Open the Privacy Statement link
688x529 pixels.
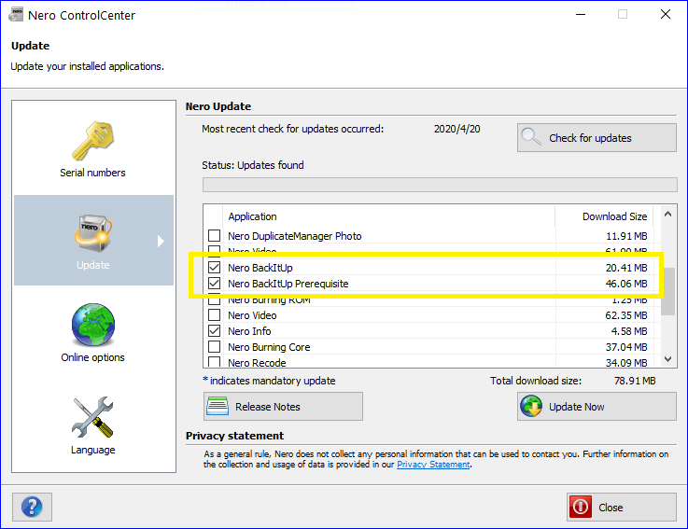[x=433, y=465]
